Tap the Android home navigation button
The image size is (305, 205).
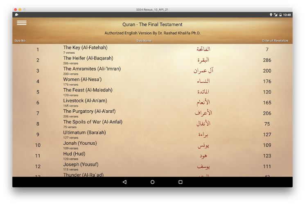coord(152,182)
